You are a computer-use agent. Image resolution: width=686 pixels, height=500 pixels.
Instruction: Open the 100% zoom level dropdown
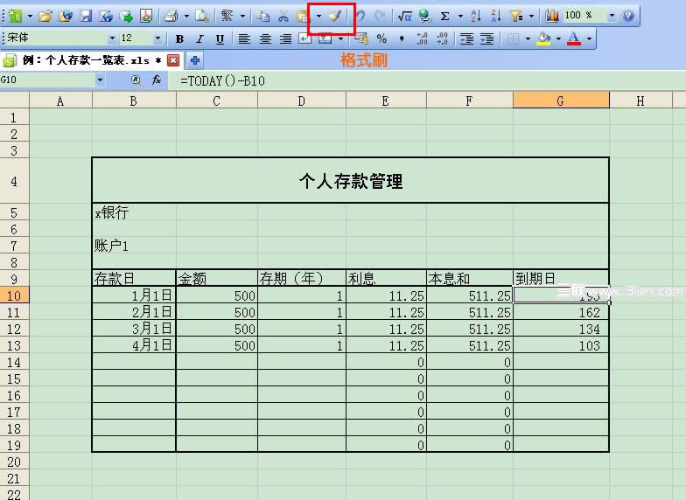(612, 17)
